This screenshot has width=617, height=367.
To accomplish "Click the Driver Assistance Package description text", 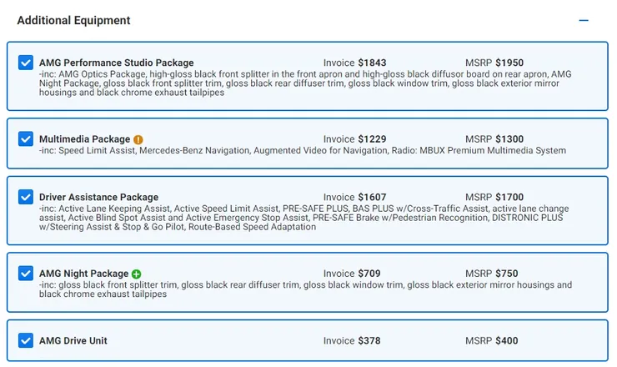I will point(303,218).
